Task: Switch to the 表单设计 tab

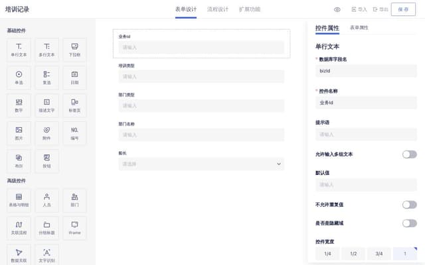Action: click(186, 9)
